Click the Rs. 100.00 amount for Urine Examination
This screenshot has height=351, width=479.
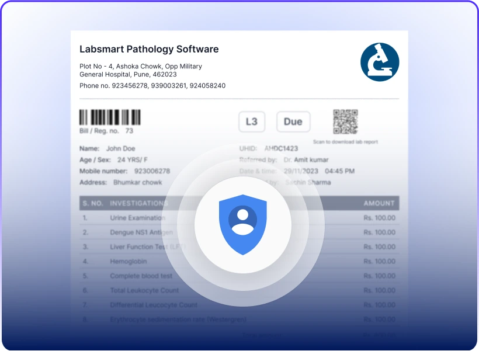[x=380, y=218]
